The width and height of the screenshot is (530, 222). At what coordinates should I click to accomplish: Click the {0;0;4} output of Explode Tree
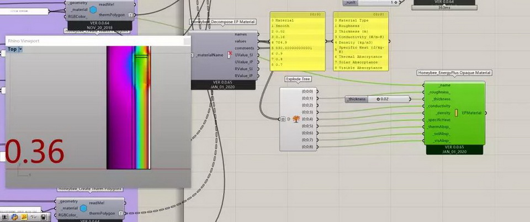point(307,119)
